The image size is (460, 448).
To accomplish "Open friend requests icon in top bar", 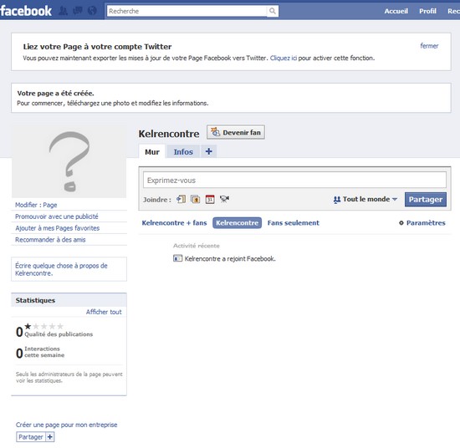I will [x=63, y=11].
